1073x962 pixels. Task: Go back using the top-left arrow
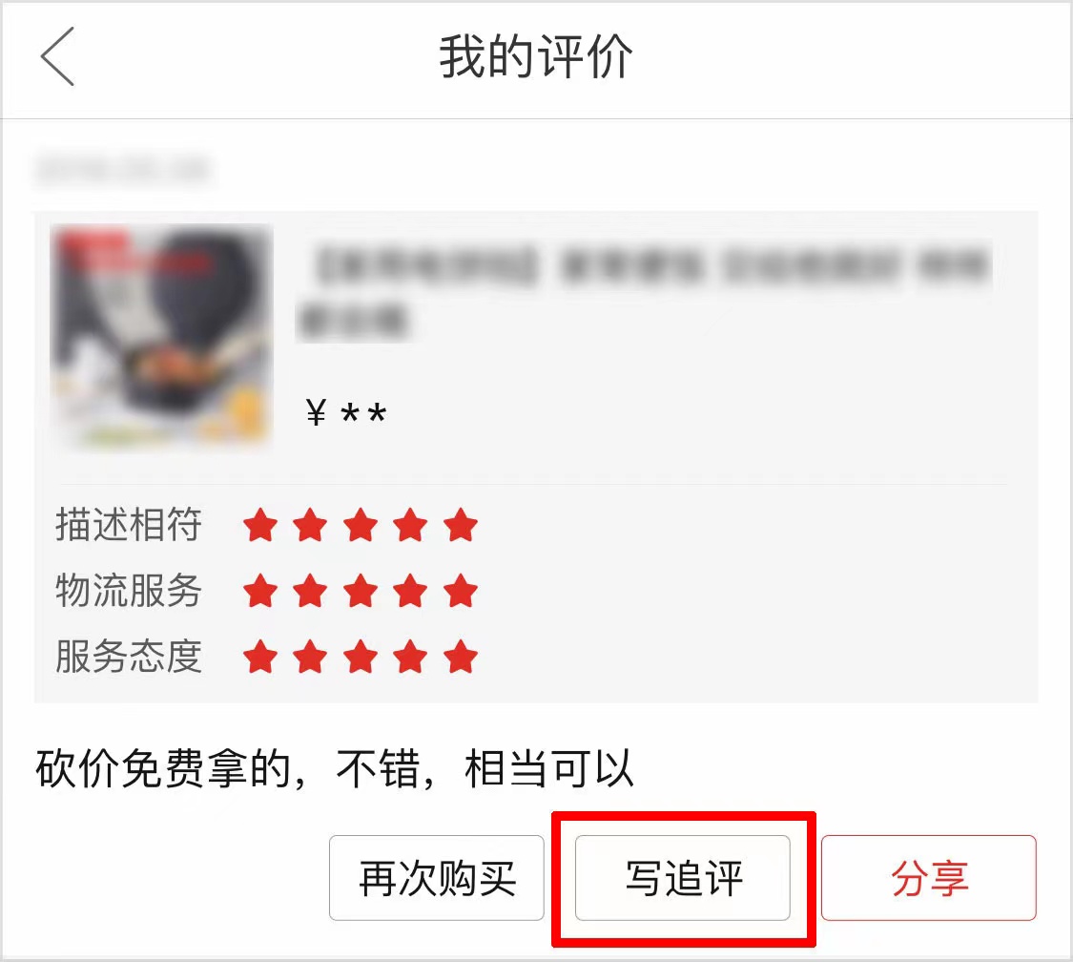tap(57, 57)
